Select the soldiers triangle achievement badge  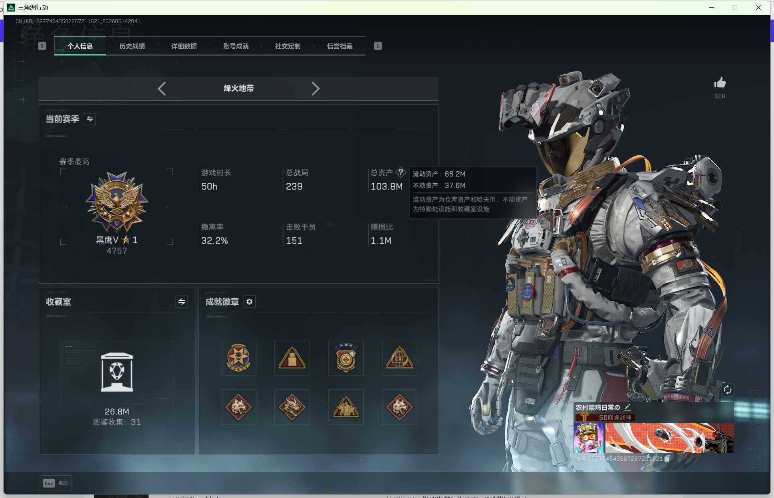coord(346,407)
